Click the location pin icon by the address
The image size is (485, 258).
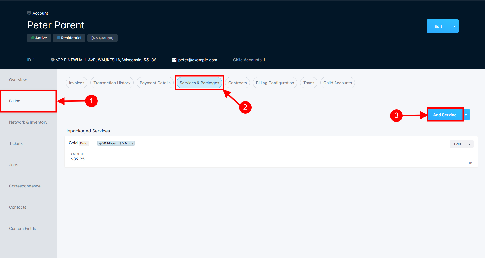[x=53, y=60]
